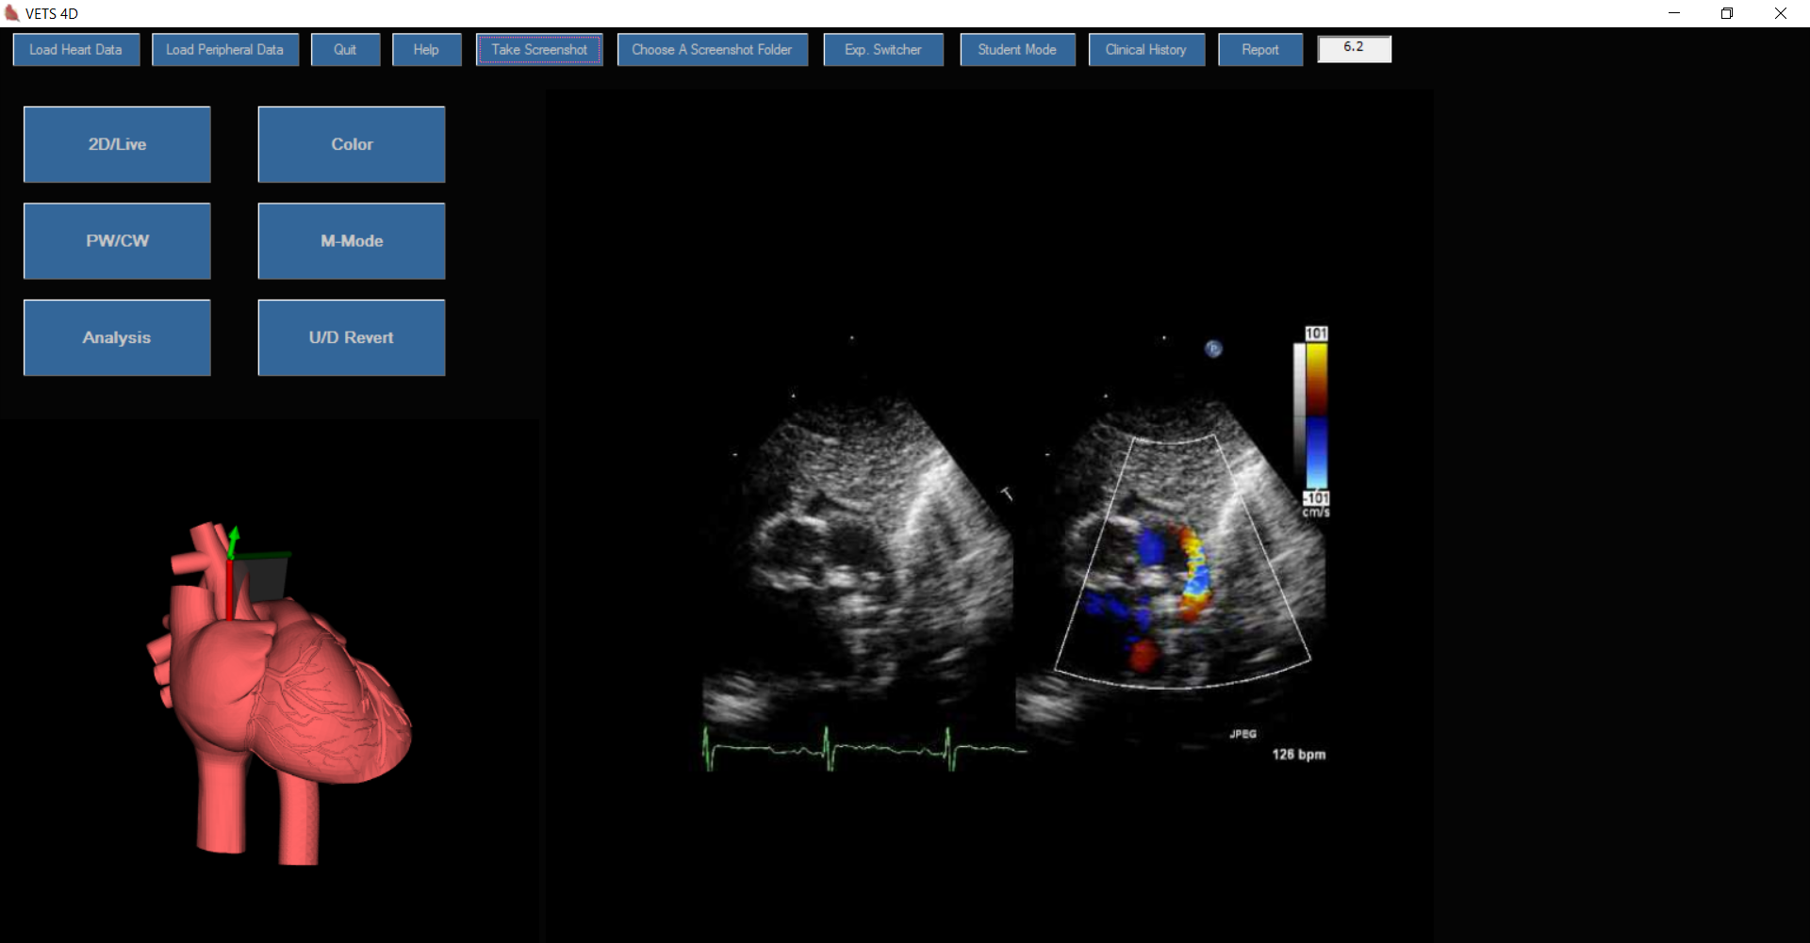Select PW/CW Doppler mode
This screenshot has width=1810, height=943.
coord(117,241)
